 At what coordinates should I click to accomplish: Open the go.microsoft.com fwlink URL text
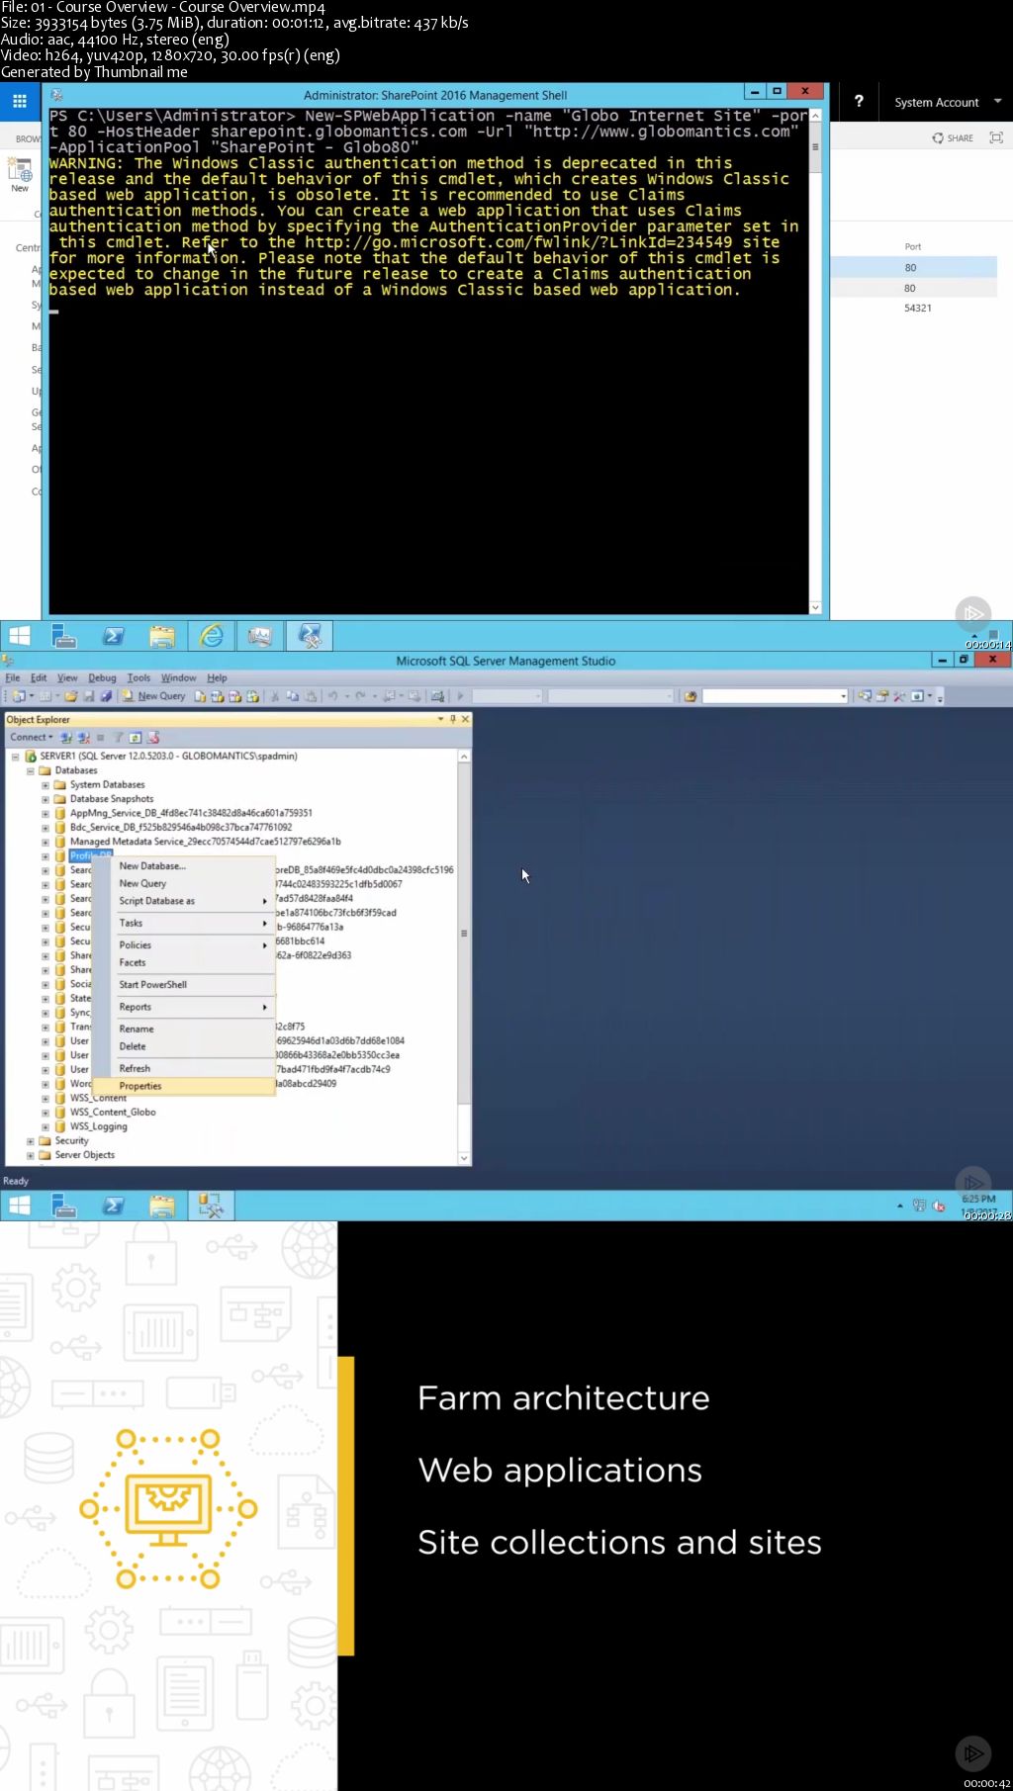click(518, 242)
